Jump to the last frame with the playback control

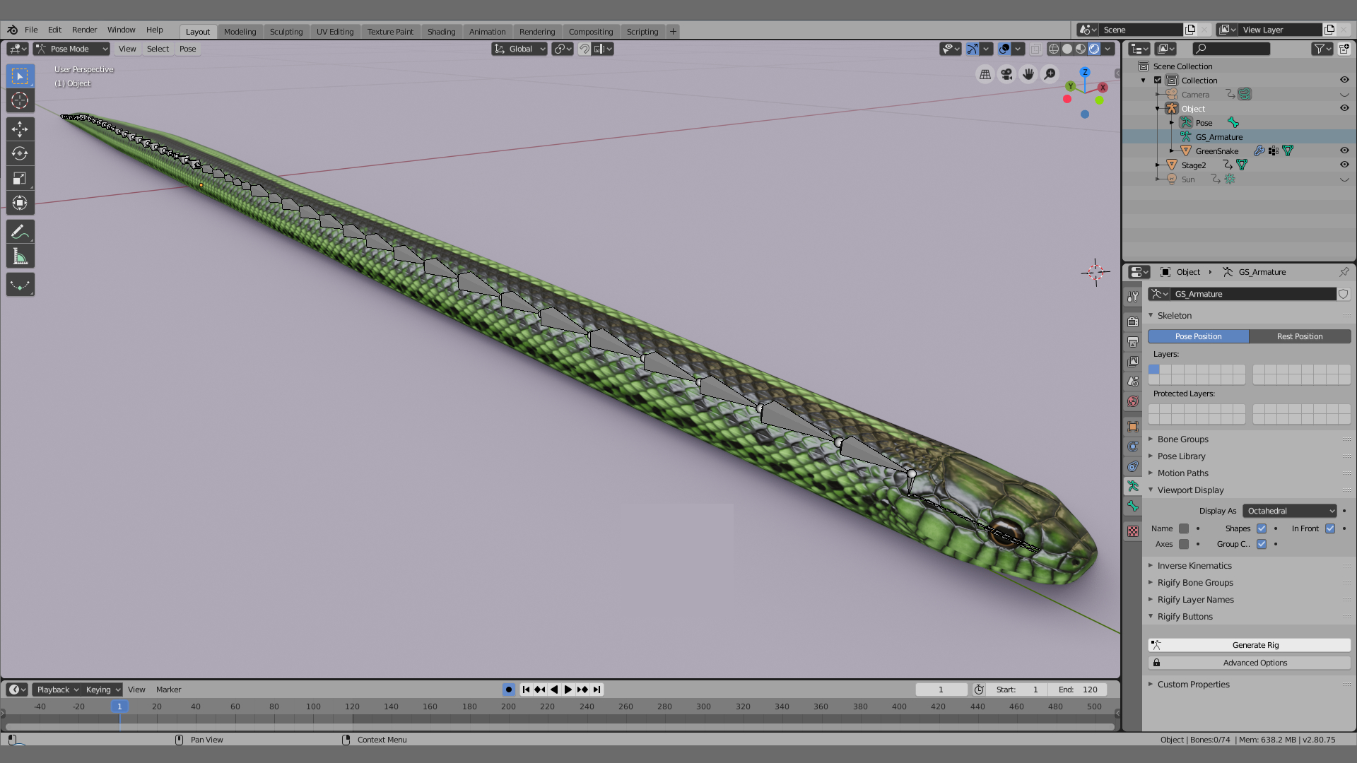(x=597, y=690)
